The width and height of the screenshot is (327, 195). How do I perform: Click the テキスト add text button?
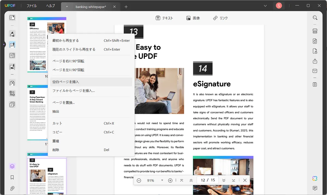(x=164, y=18)
